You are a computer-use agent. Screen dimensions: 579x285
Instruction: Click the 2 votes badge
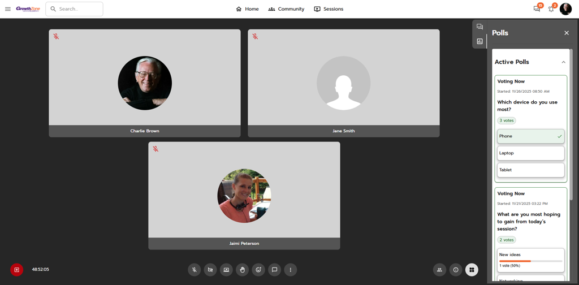pos(506,240)
